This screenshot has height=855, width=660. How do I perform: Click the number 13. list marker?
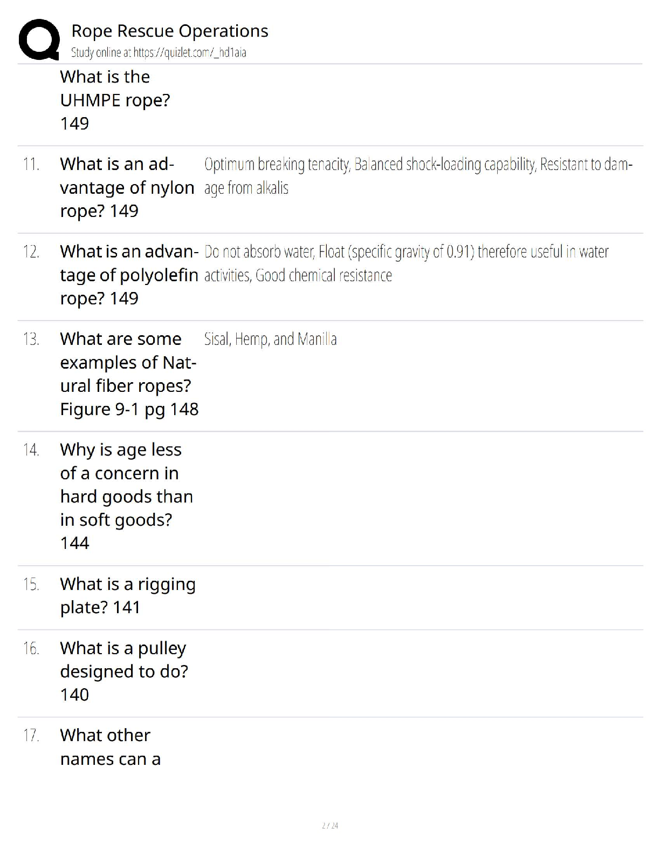(31, 339)
